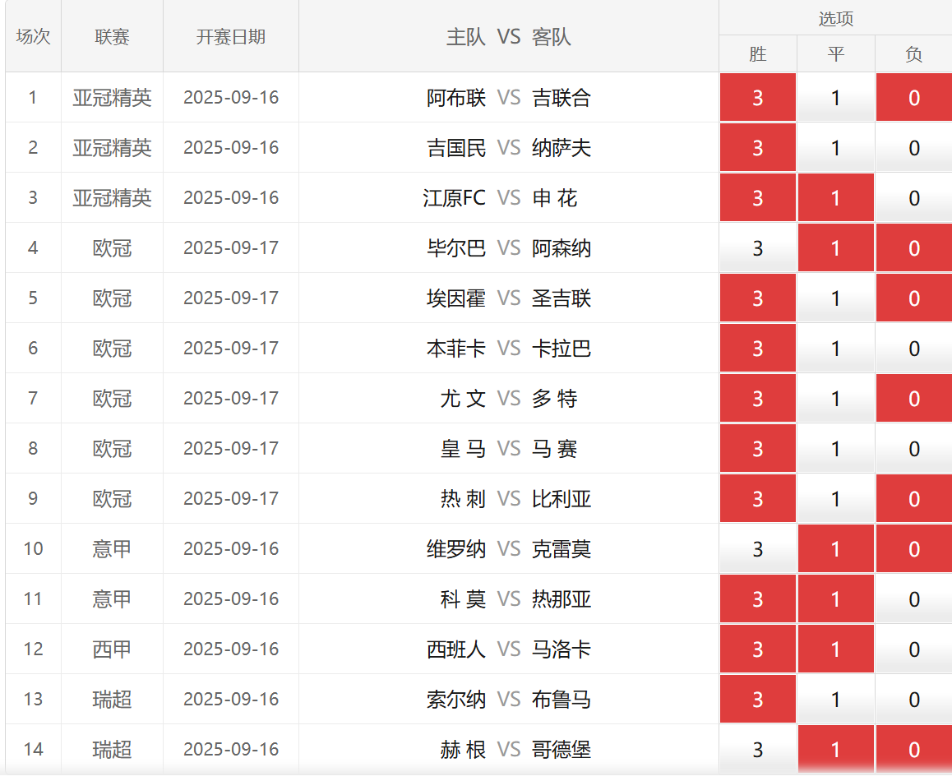Click the 主队 VS 客队 header
Image resolution: width=952 pixels, height=781 pixels.
click(509, 36)
